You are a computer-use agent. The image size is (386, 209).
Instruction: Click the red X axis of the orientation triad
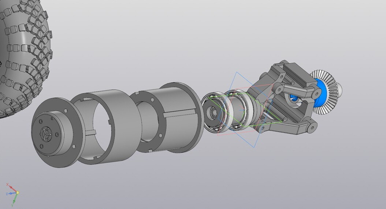(11, 188)
